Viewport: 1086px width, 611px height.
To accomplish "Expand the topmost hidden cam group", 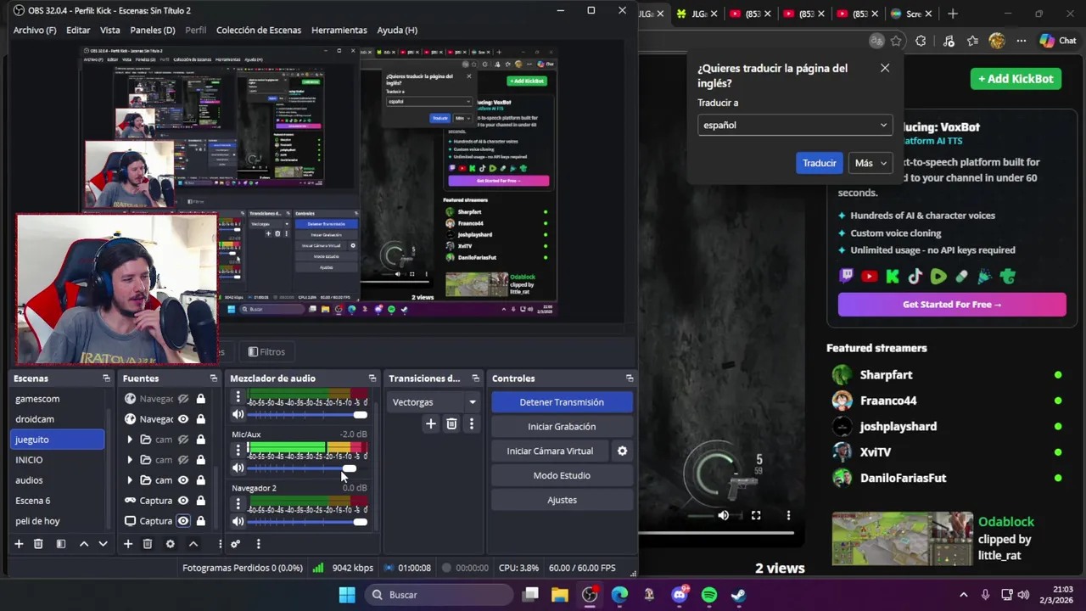I will point(130,440).
